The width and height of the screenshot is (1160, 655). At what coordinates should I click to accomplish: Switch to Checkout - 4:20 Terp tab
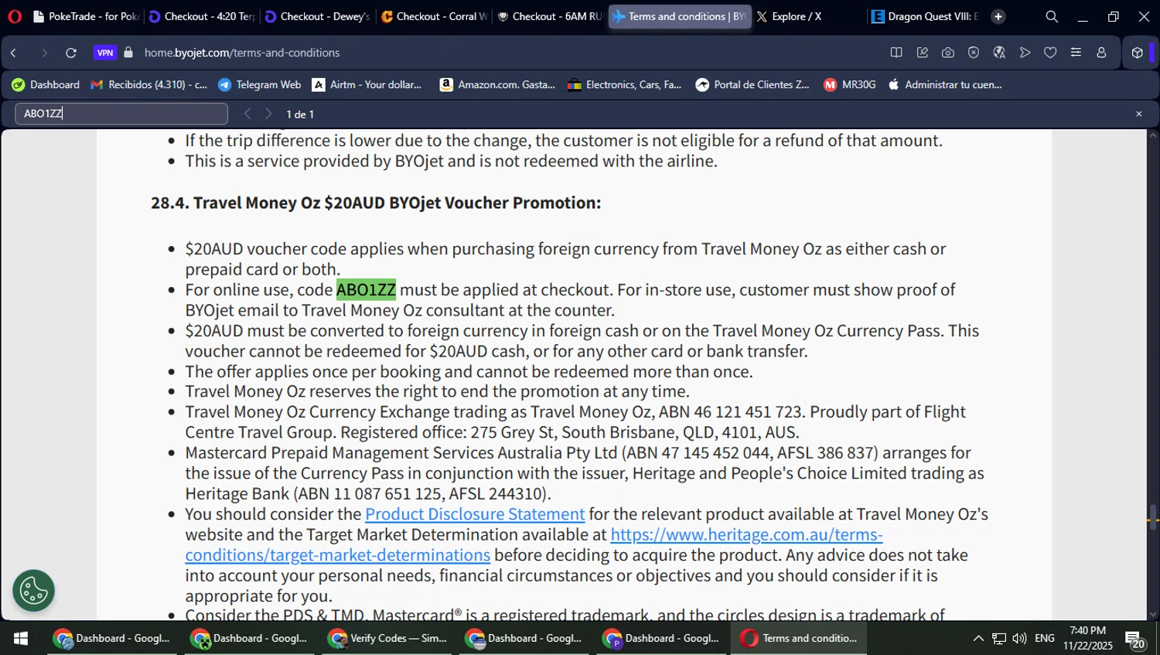[201, 16]
